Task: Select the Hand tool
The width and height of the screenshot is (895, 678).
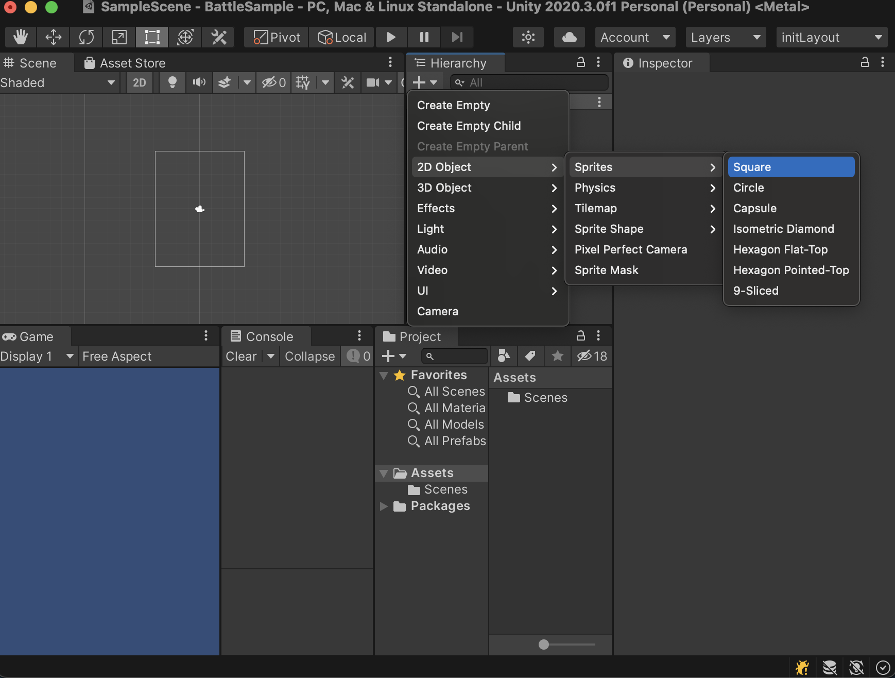Action: [21, 37]
